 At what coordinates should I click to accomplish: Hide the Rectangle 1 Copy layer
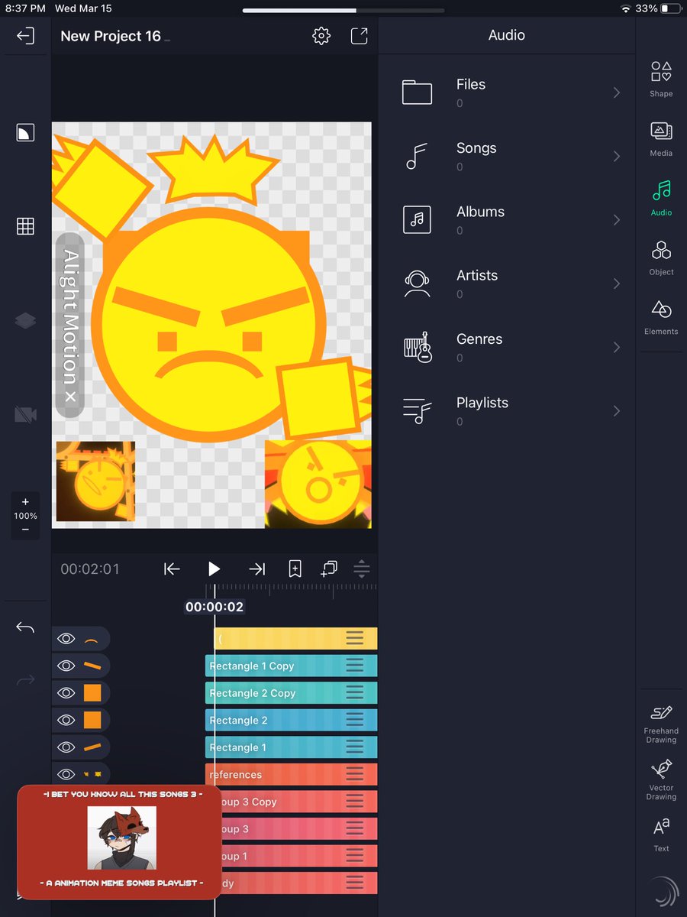(66, 666)
